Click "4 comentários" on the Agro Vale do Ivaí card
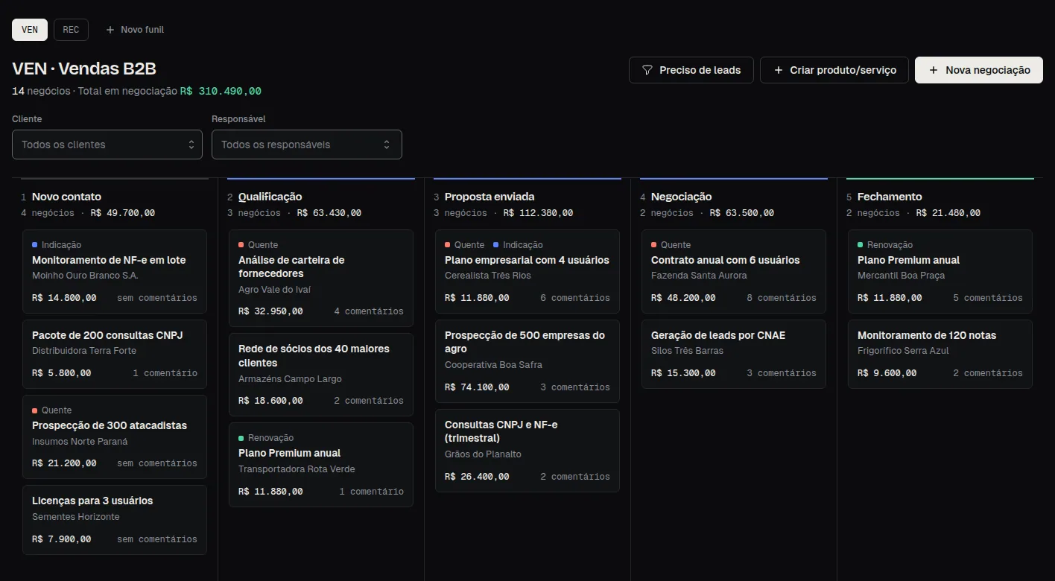The width and height of the screenshot is (1055, 581). [x=369, y=311]
